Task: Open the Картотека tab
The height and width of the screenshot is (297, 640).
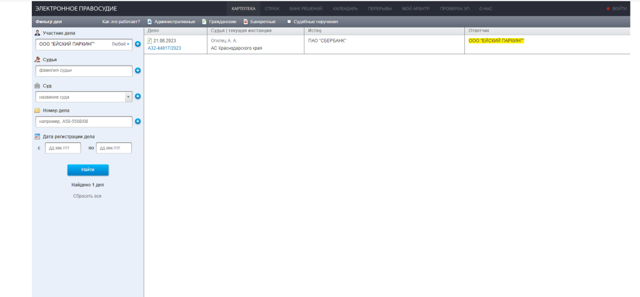Action: click(243, 9)
